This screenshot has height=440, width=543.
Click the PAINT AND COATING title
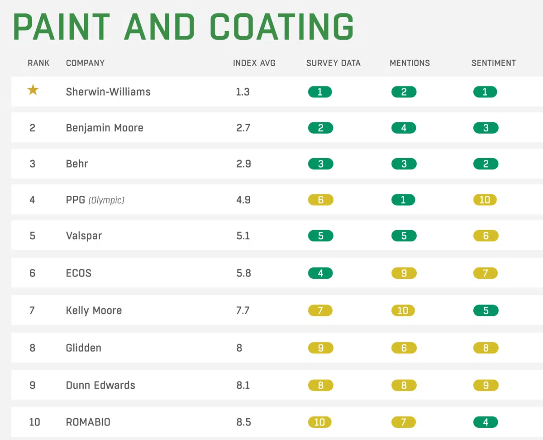click(183, 27)
